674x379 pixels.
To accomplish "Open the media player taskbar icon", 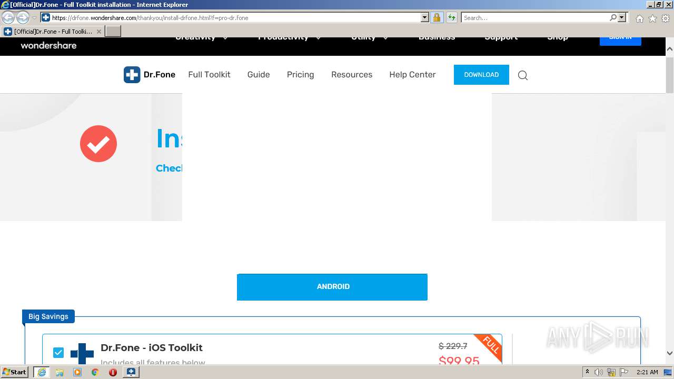I will 77,372.
